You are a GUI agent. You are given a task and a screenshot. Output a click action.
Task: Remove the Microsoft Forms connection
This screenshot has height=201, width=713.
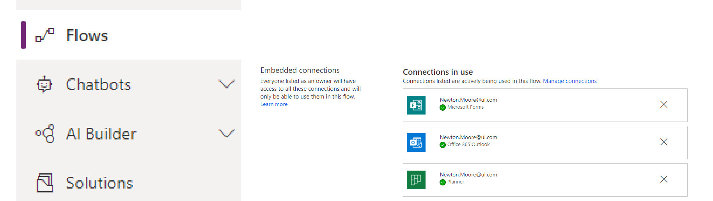coord(664,104)
